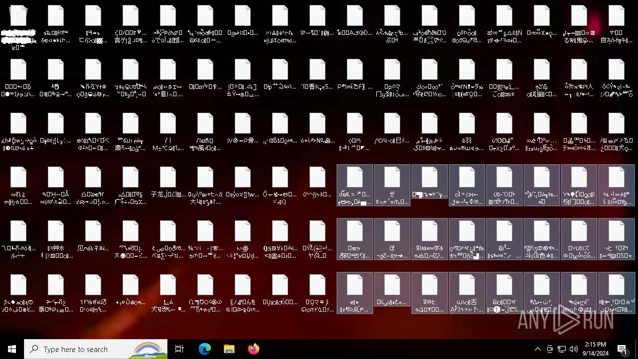Open network settings tray icon

click(x=562, y=349)
